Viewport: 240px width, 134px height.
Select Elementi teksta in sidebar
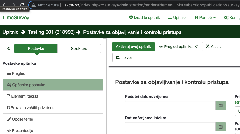coord(25,97)
